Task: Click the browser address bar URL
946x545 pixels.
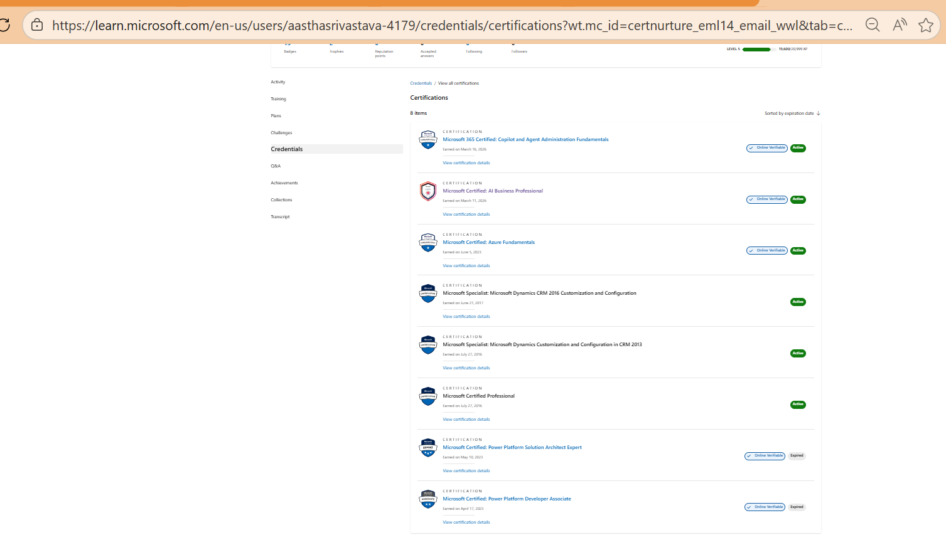Action: [452, 25]
